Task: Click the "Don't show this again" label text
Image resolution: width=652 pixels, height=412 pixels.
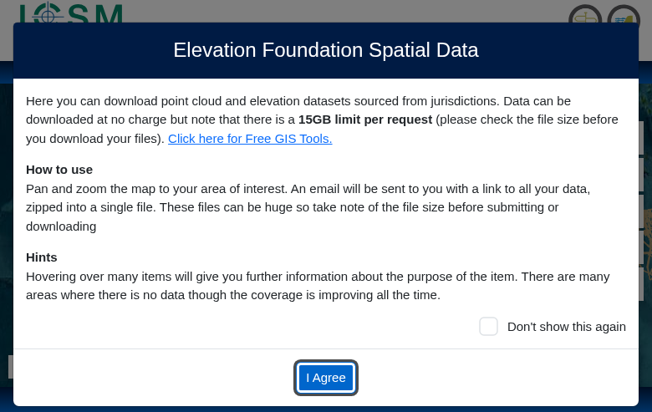Action: 566,327
